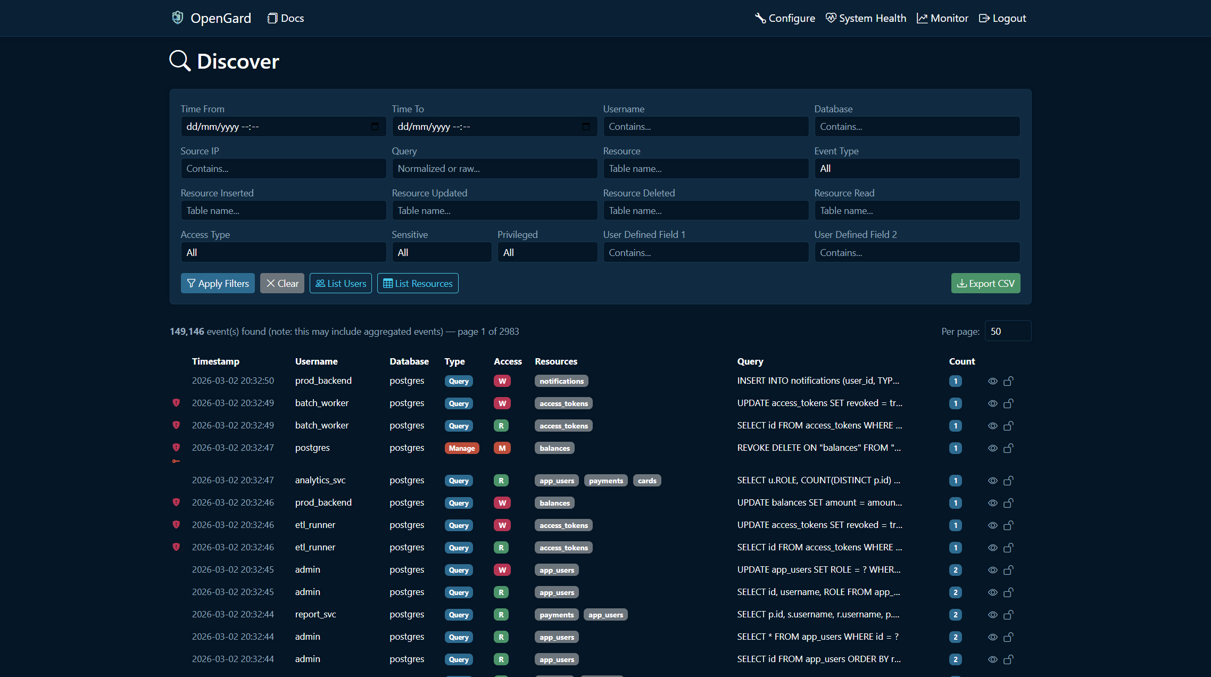Viewport: 1211px width, 677px height.
Task: Click the OpenGard shield logo
Action: pos(177,18)
